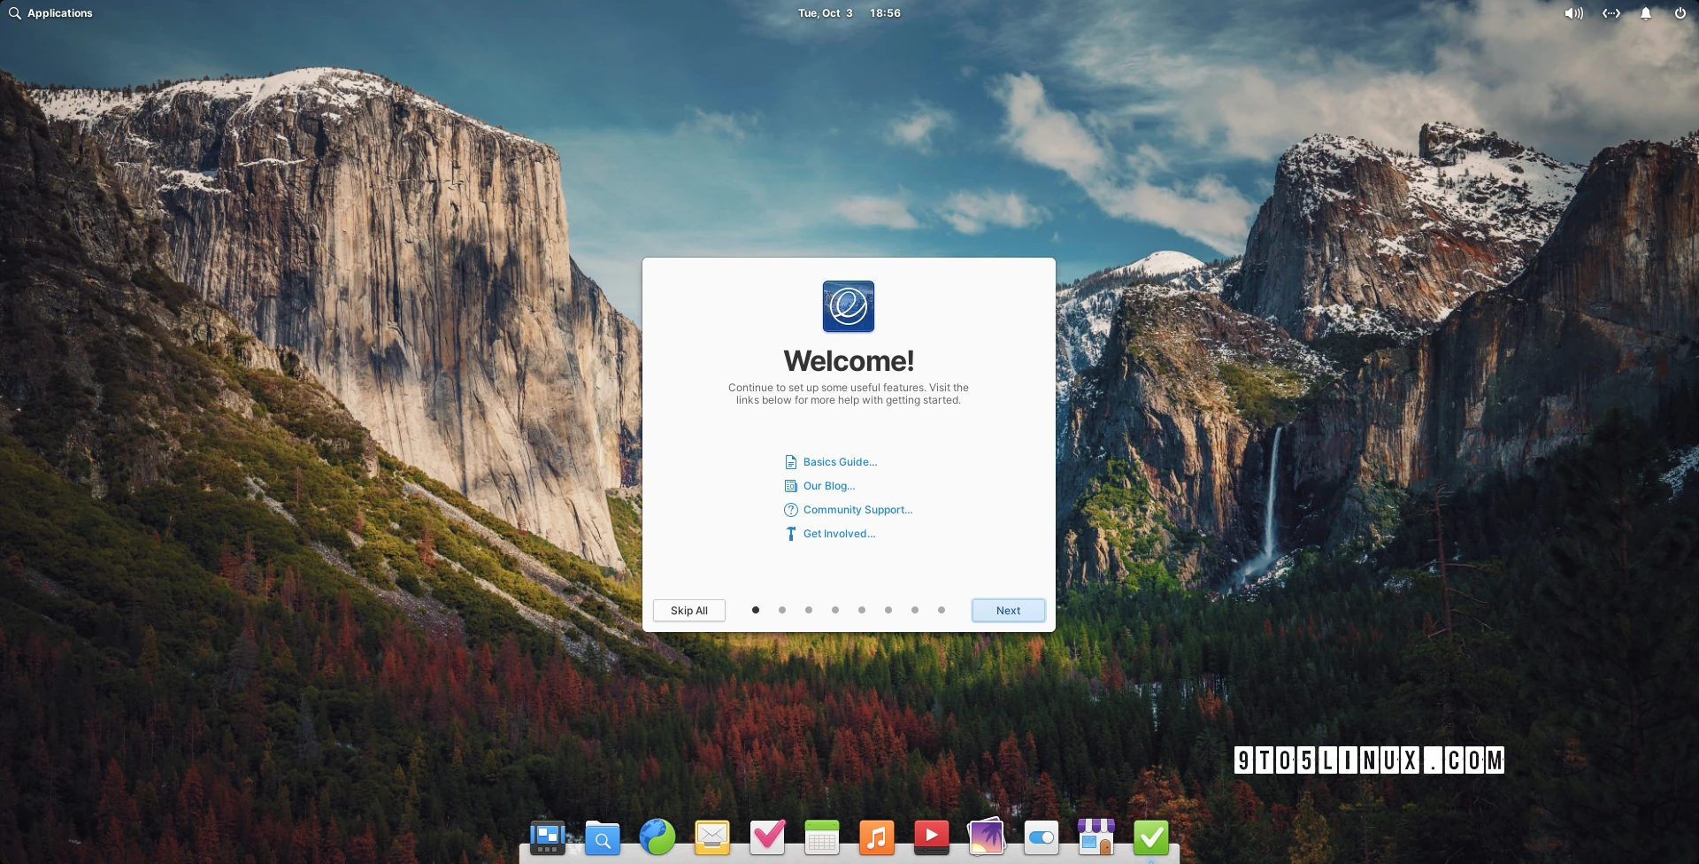Open AppCenter from the dock
Viewport: 1699px width, 864px height.
point(1096,837)
